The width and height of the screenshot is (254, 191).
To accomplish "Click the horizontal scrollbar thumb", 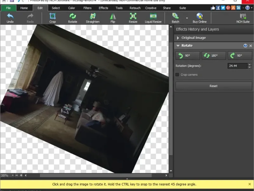I will click(x=96, y=175).
